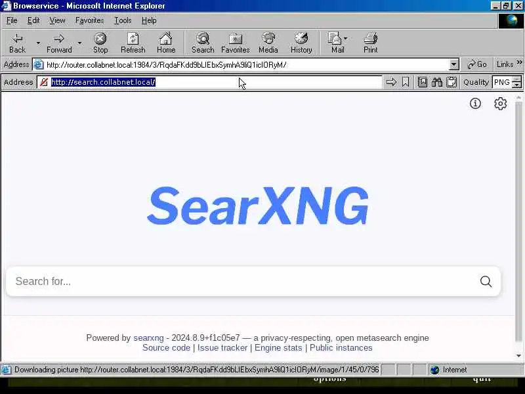The width and height of the screenshot is (525, 394).
Task: Open the IE Search pane
Action: pos(203,43)
